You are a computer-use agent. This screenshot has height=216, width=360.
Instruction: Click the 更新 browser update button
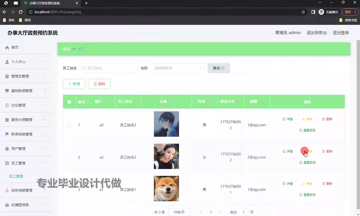[x=350, y=12]
